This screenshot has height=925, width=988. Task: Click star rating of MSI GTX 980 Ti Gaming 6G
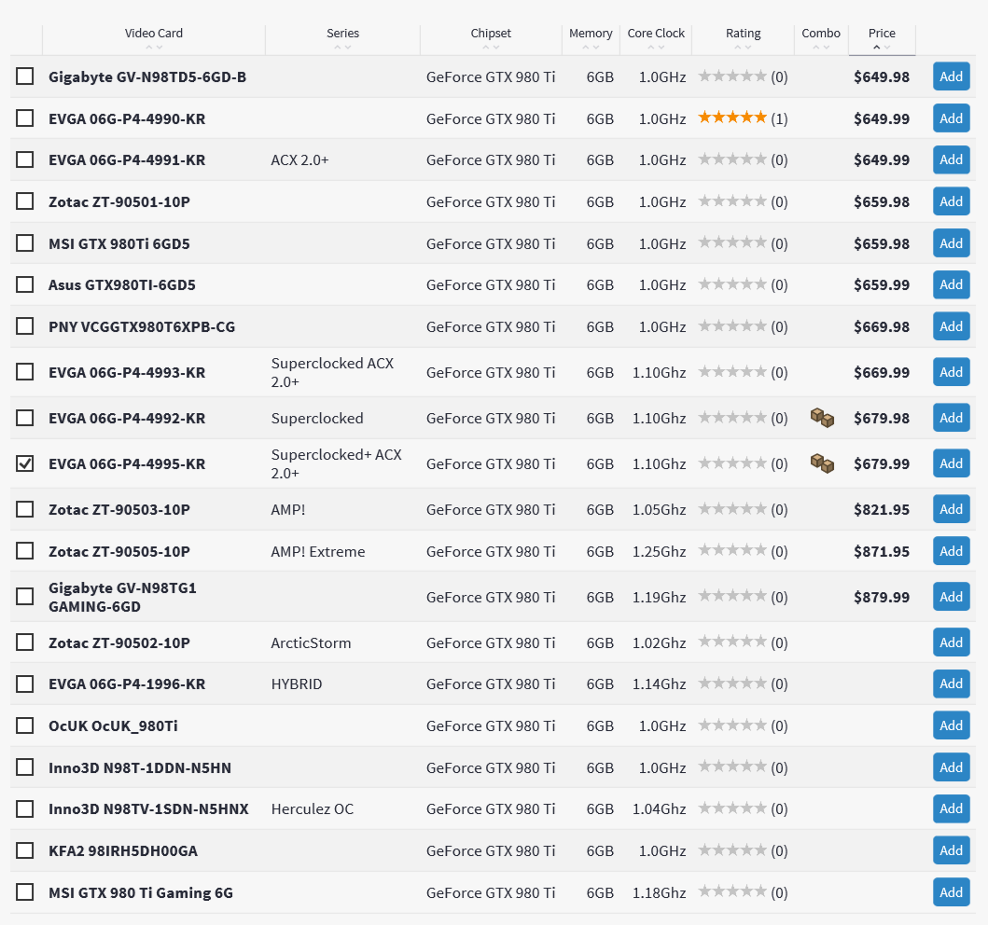[x=732, y=891]
